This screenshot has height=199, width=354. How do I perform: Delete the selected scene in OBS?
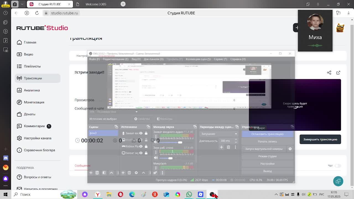pos(97,173)
